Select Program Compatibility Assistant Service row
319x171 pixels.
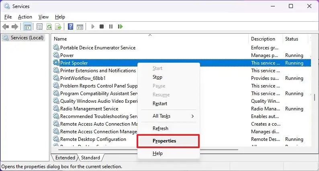99,94
